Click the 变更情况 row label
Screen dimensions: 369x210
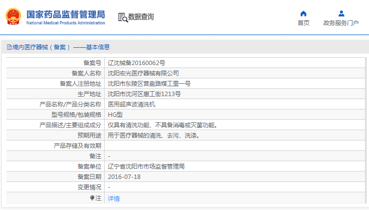(89, 187)
